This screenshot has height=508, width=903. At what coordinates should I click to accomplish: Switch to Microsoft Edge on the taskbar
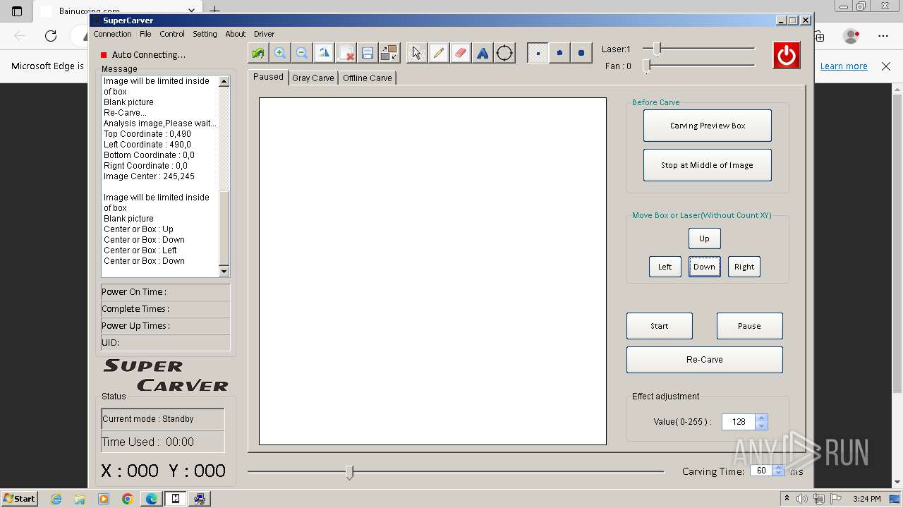152,499
